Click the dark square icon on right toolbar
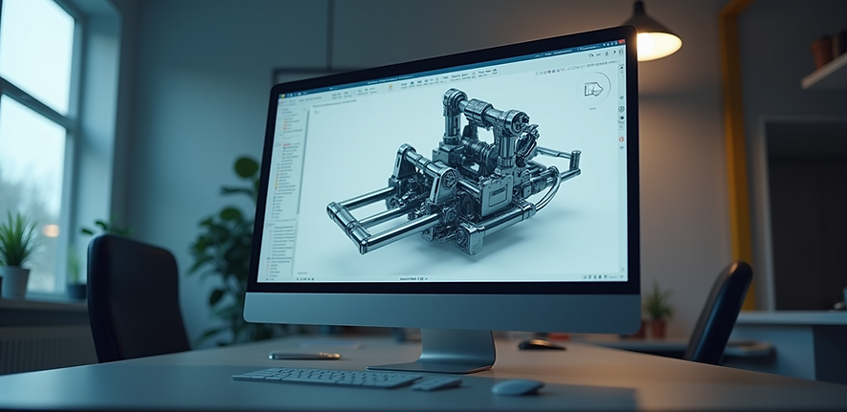The width and height of the screenshot is (847, 412). click(621, 118)
